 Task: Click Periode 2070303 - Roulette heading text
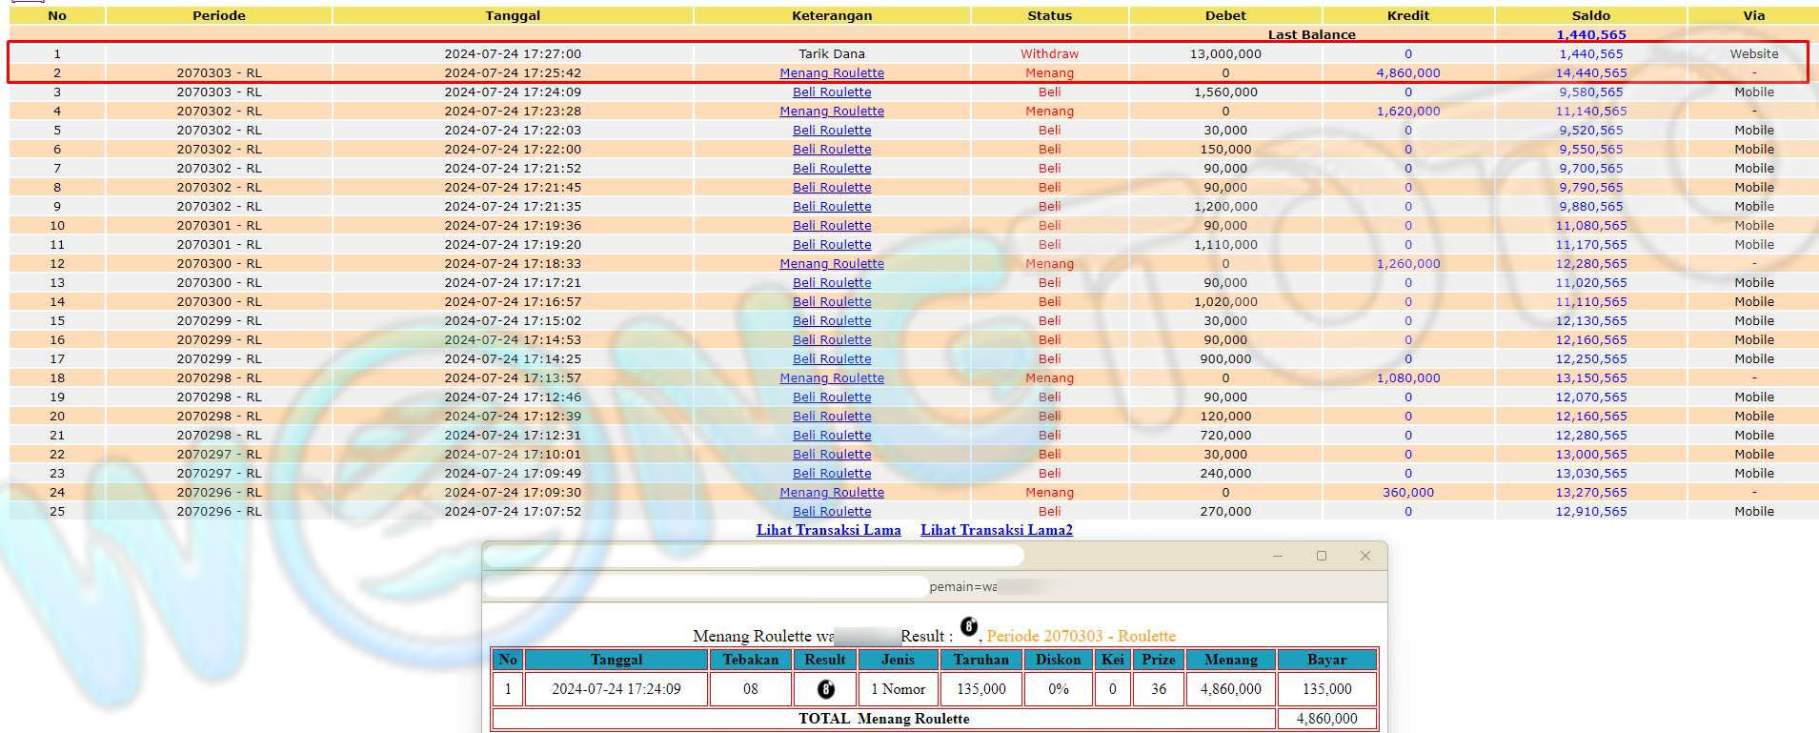point(1081,636)
